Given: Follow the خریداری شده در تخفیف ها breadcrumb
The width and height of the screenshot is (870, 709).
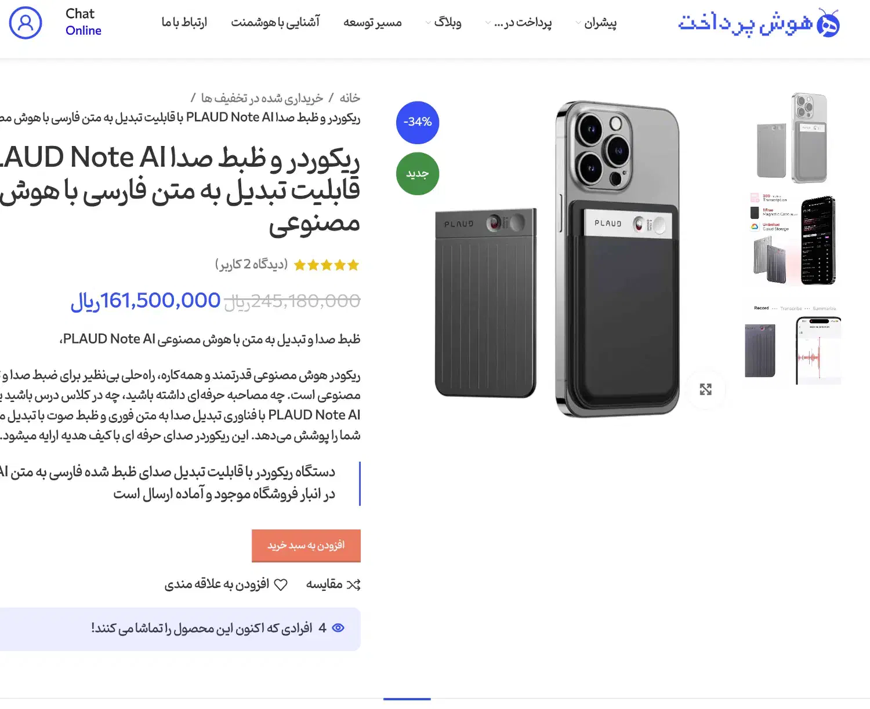Looking at the screenshot, I should [x=262, y=98].
